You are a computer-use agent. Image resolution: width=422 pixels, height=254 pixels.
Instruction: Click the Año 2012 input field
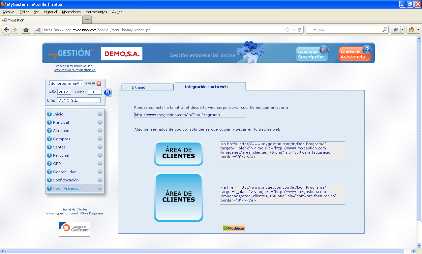[64, 92]
